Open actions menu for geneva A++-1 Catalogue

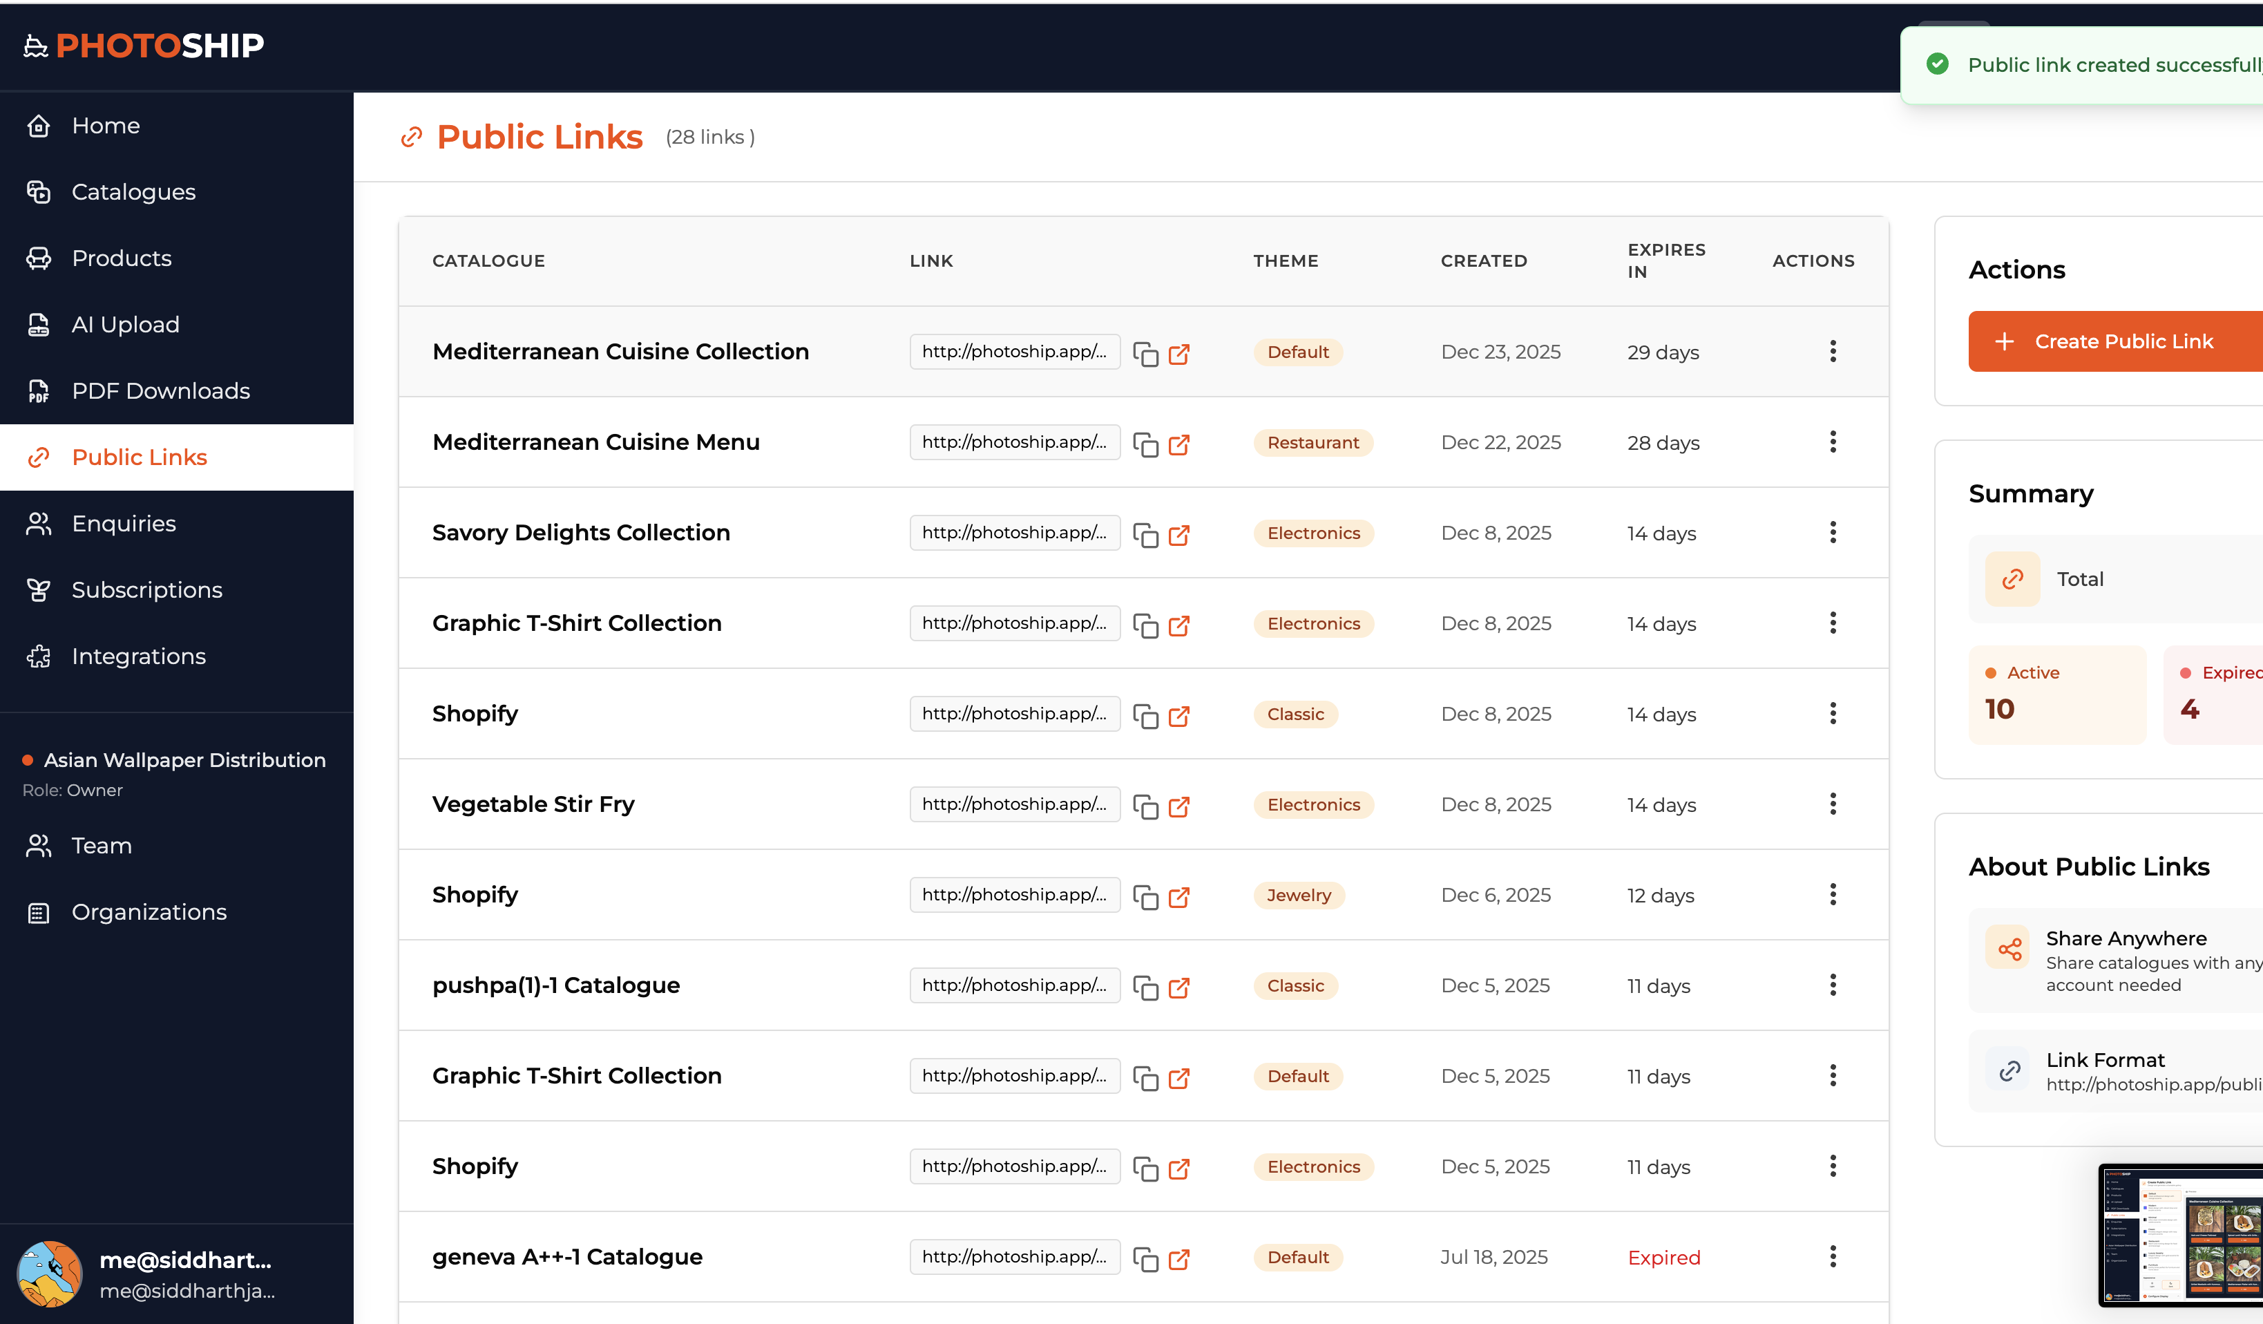[1833, 1257]
